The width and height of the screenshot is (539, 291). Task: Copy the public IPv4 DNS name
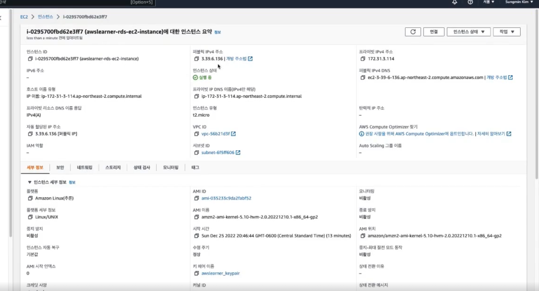363,77
